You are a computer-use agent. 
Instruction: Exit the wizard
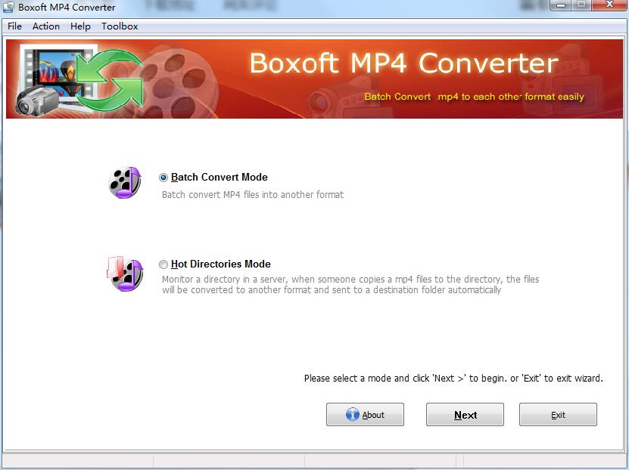coord(558,414)
